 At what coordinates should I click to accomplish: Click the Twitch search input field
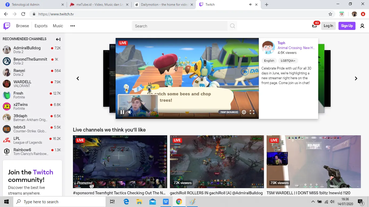coord(180,26)
